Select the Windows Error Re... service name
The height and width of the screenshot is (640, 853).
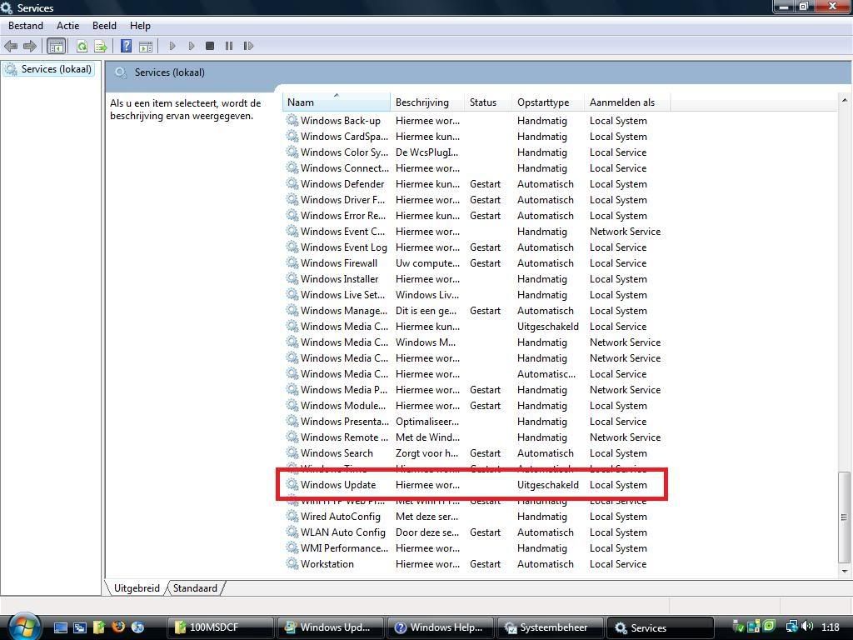(343, 216)
